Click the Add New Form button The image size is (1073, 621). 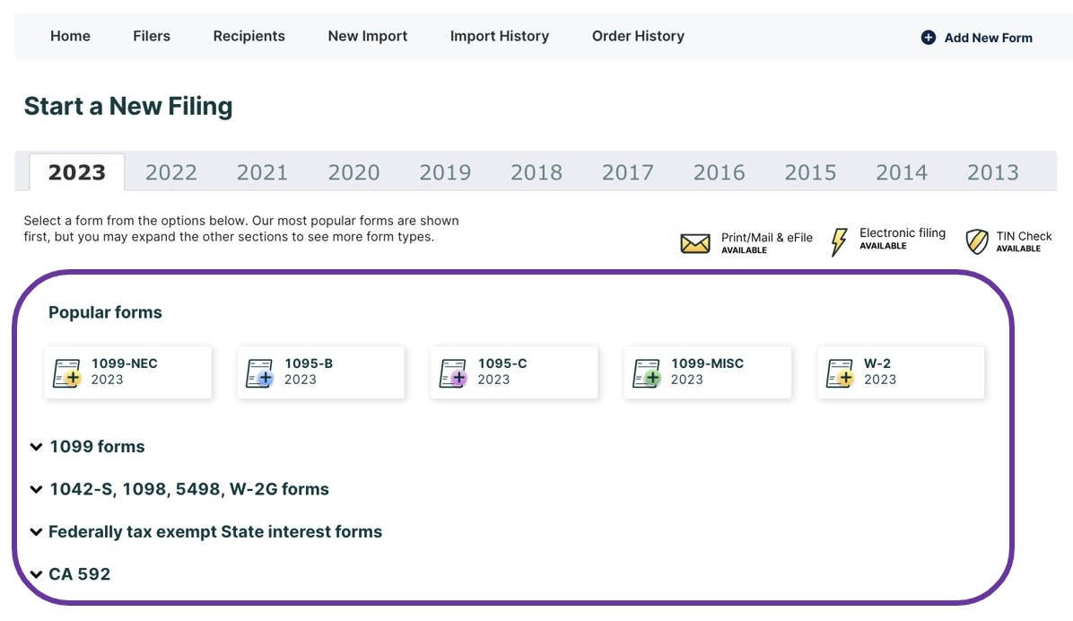(977, 38)
